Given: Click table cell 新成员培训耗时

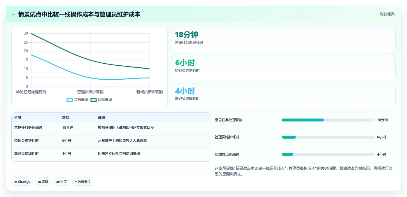Looking at the screenshot, I should pyautogui.click(x=26, y=154).
